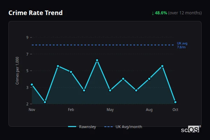The width and height of the screenshot is (210, 140).
Task: Click the June data point on the line
Action: coord(123,79)
